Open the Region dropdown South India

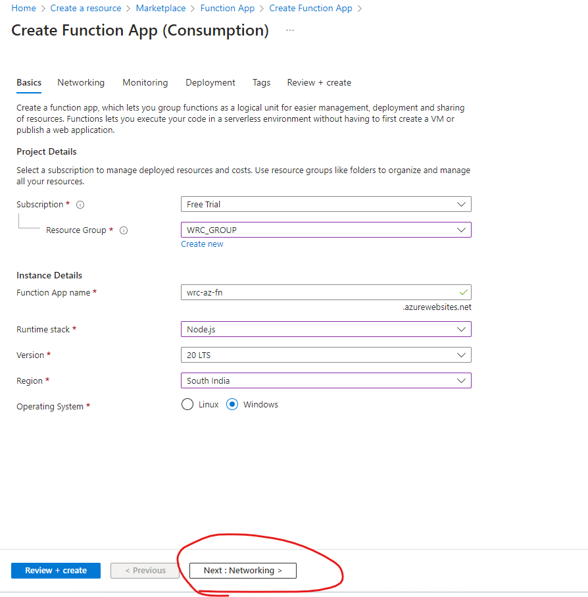point(326,380)
